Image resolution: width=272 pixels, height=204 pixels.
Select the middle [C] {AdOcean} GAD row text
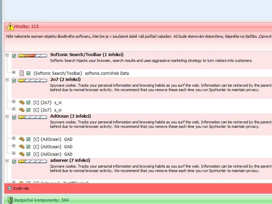53,147
